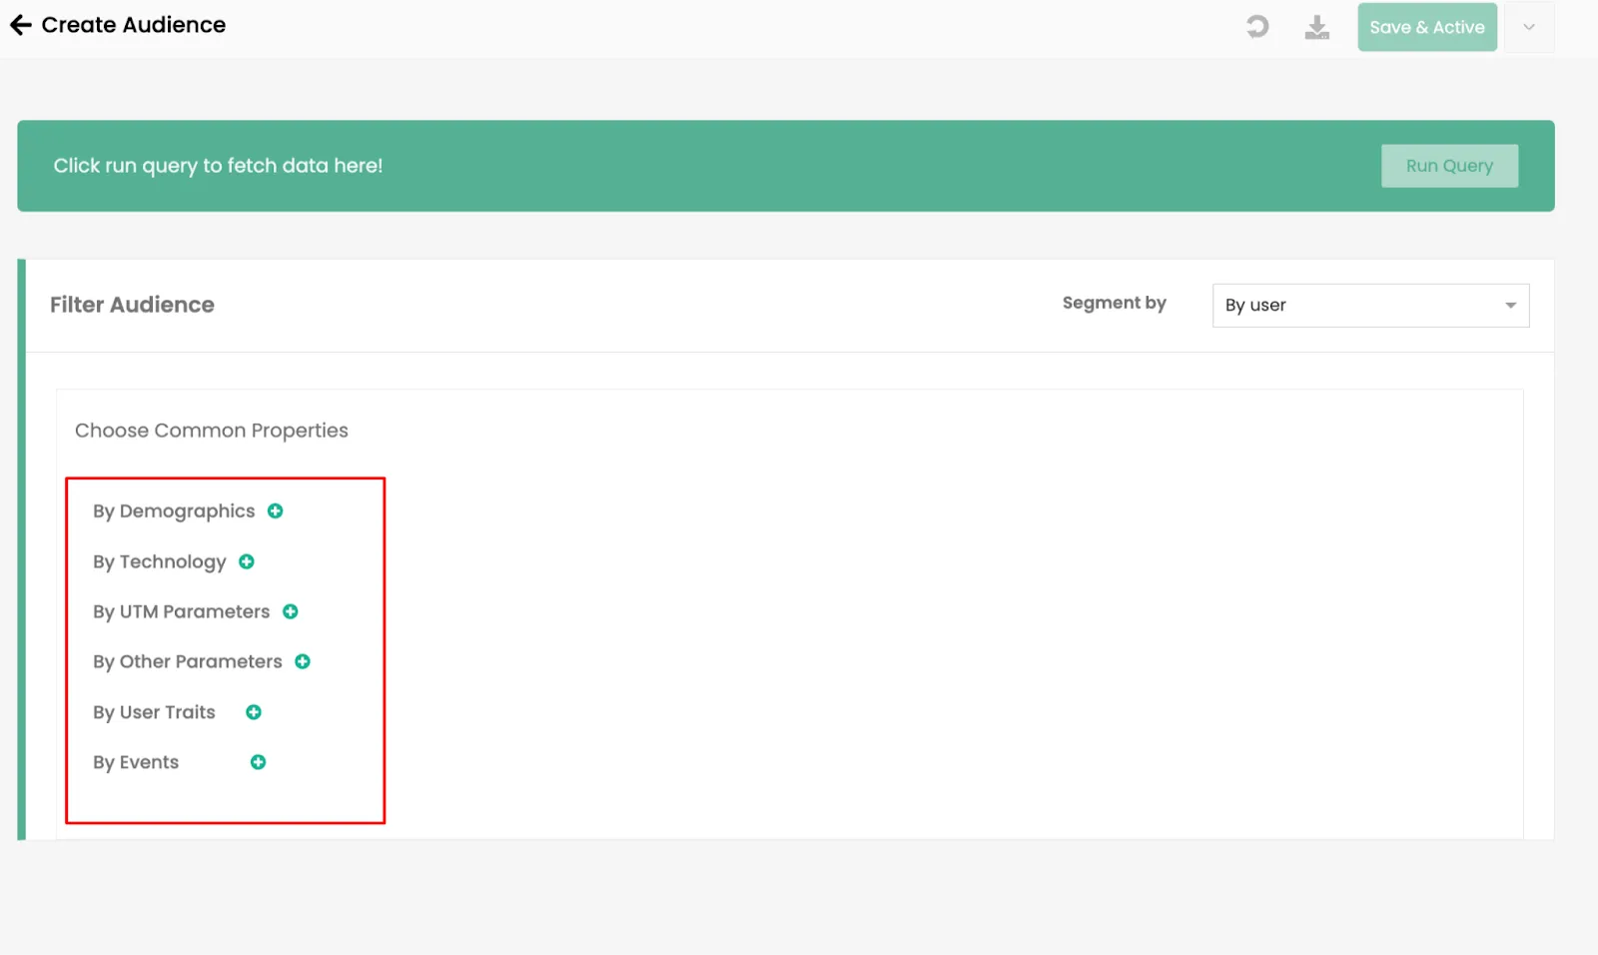Click the plus icon next to By User Traits
Viewport: 1598px width, 955px height.
pos(254,712)
